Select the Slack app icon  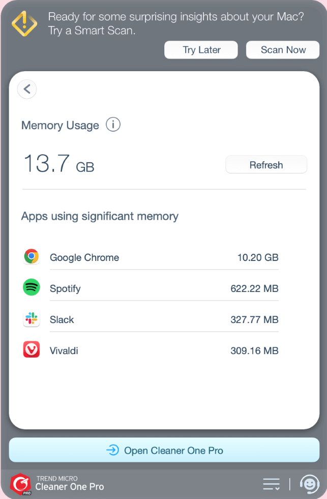click(x=31, y=319)
